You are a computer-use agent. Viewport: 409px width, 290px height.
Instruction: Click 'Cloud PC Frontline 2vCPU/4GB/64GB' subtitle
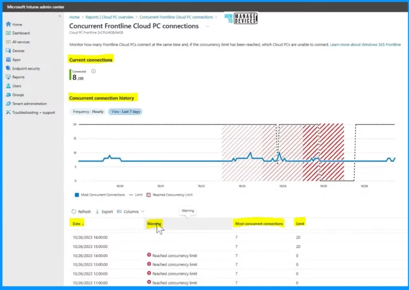[96, 33]
